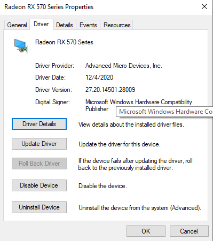Viewport: 213px width, 241px height.
Task: Cancel the properties dialog
Action: [189, 231]
